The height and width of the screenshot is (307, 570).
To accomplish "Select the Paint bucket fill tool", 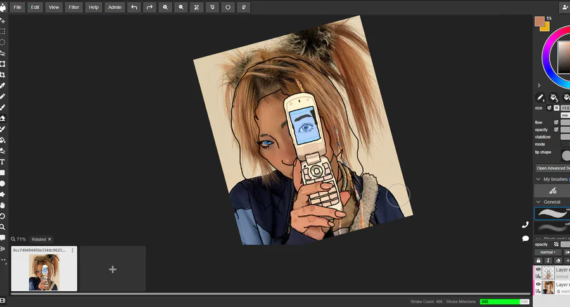I will (x=2, y=140).
